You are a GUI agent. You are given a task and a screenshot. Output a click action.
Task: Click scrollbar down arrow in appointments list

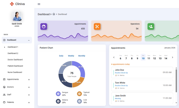pyautogui.click(x=176, y=103)
